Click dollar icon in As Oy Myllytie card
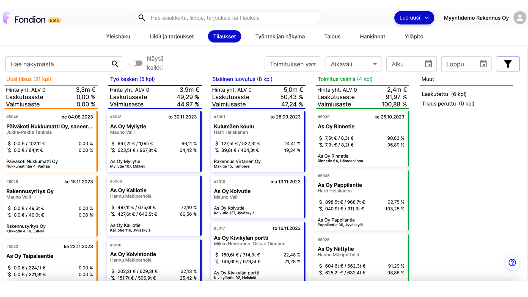The image size is (528, 297). click(x=113, y=144)
